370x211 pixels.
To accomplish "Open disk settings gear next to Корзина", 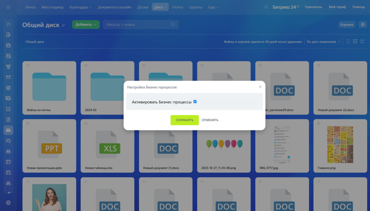I will [x=363, y=25].
